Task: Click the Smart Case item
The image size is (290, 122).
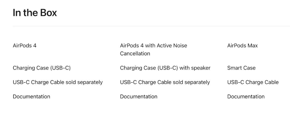Action: 241,68
